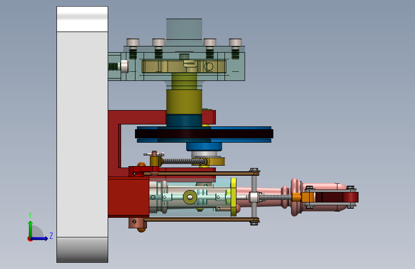Image resolution: width=415 pixels, height=269 pixels.
Task: Select the red origin point of the triad
Action: (x=30, y=239)
